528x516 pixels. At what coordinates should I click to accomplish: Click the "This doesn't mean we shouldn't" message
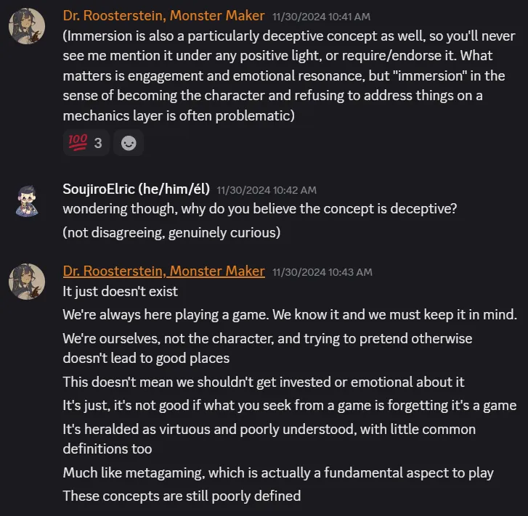tap(264, 382)
